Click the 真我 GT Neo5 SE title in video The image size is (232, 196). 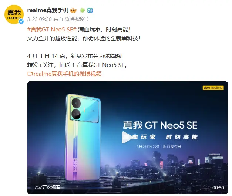pos(160,125)
